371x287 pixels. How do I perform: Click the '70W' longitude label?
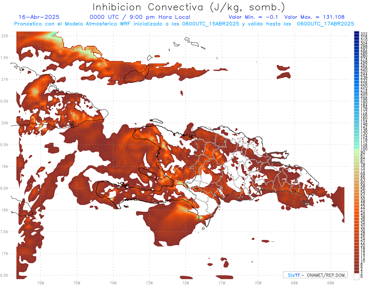click(x=258, y=283)
